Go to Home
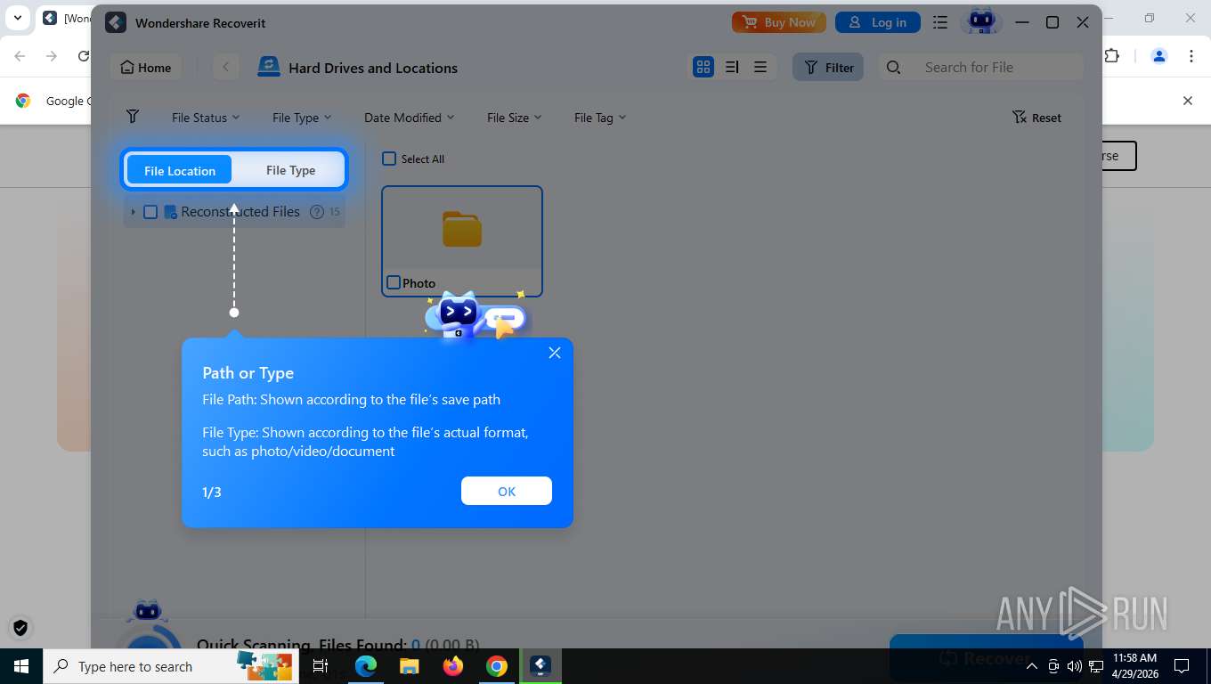Image resolution: width=1211 pixels, height=684 pixels. [145, 67]
